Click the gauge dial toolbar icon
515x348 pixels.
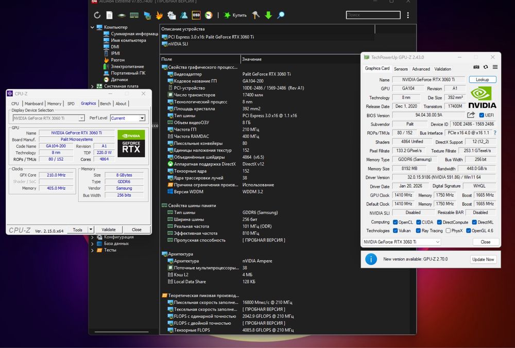[x=209, y=15]
